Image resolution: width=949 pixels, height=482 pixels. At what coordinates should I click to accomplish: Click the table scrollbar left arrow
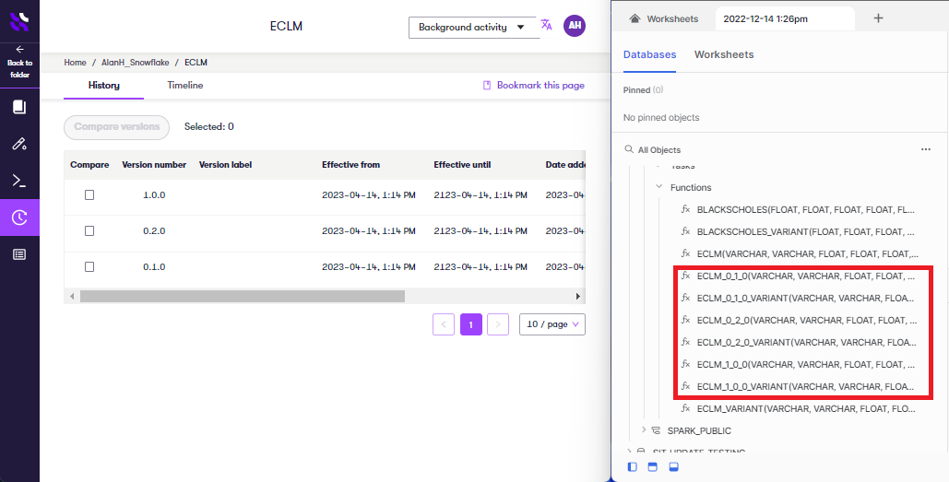click(71, 297)
